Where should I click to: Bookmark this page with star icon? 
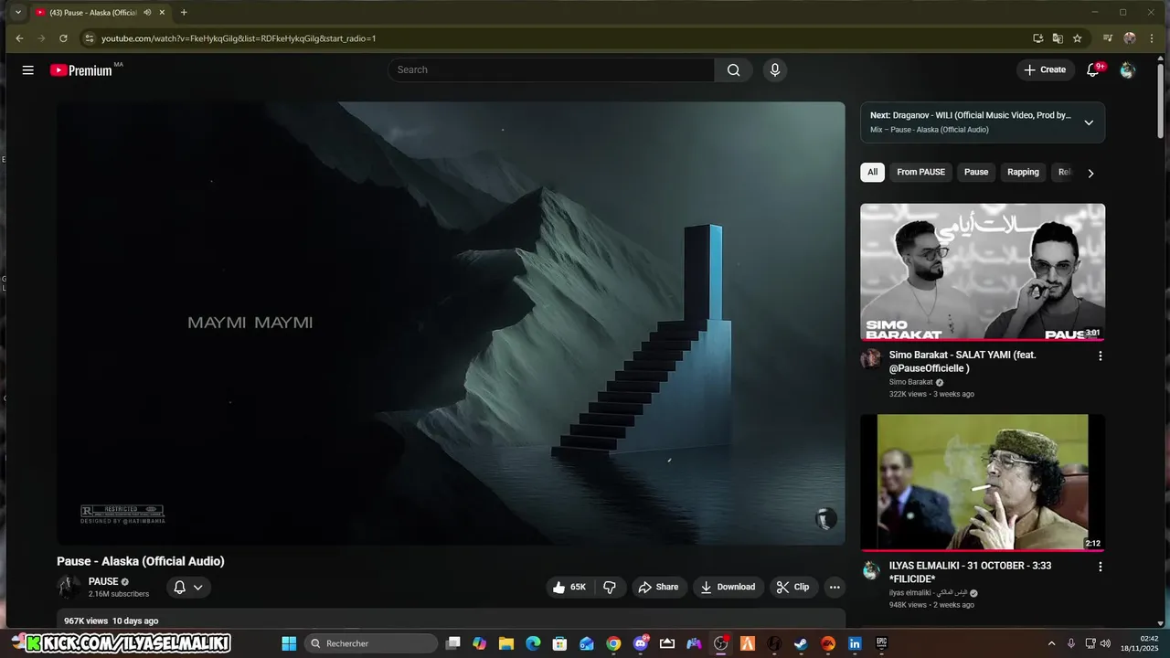click(1078, 38)
